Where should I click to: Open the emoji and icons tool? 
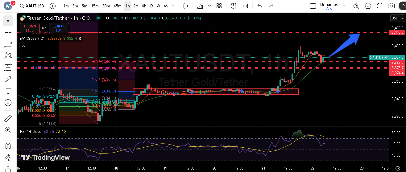[8, 103]
